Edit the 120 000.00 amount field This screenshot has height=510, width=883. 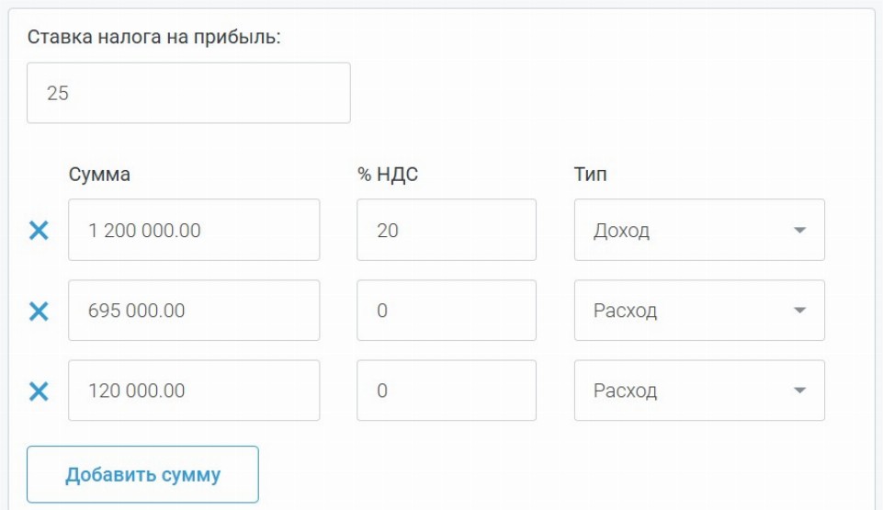(194, 391)
